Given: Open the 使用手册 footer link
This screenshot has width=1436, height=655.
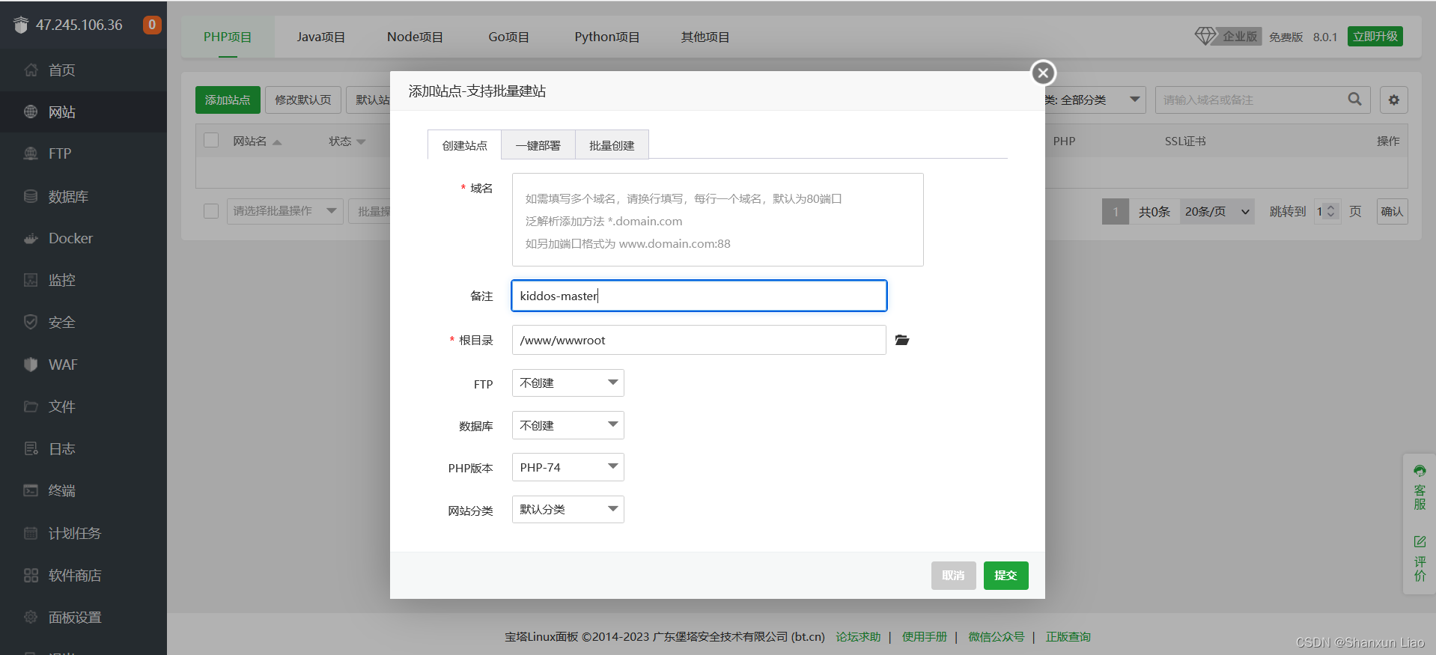Looking at the screenshot, I should point(924,637).
